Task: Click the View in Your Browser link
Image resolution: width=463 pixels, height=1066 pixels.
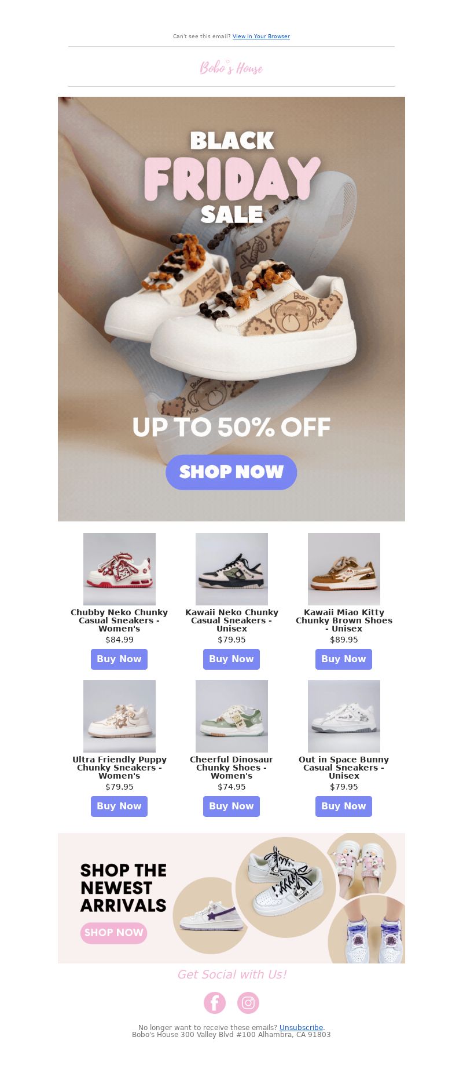Action: coord(261,36)
